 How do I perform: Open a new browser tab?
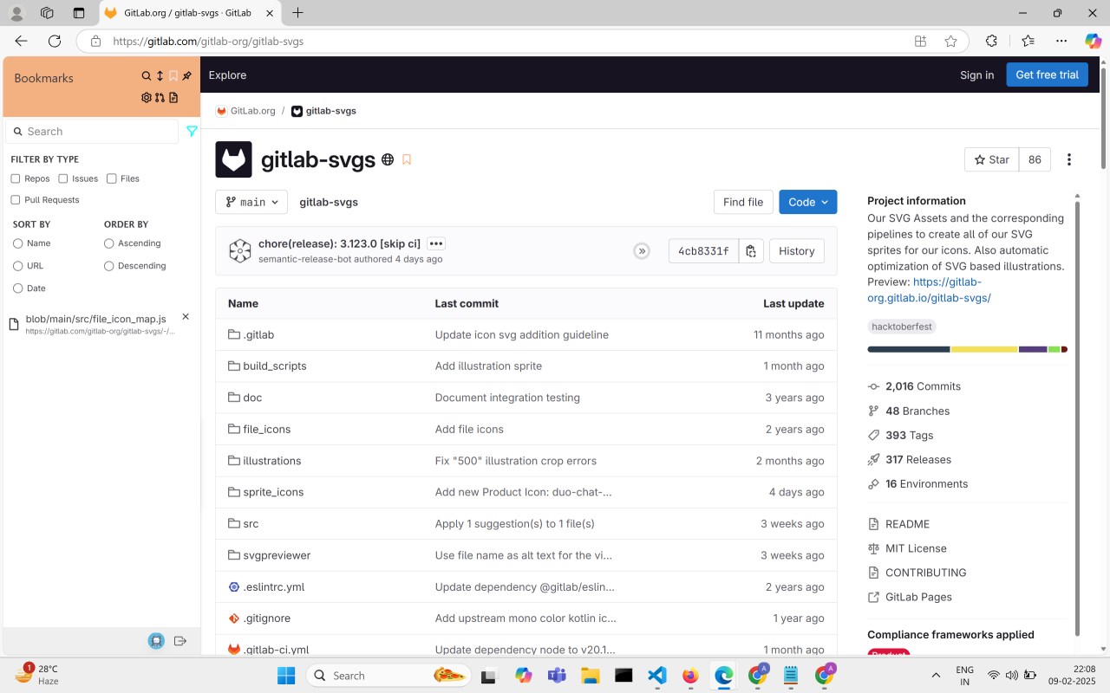[297, 13]
